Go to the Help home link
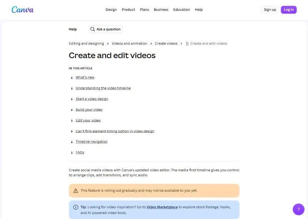 [73, 29]
